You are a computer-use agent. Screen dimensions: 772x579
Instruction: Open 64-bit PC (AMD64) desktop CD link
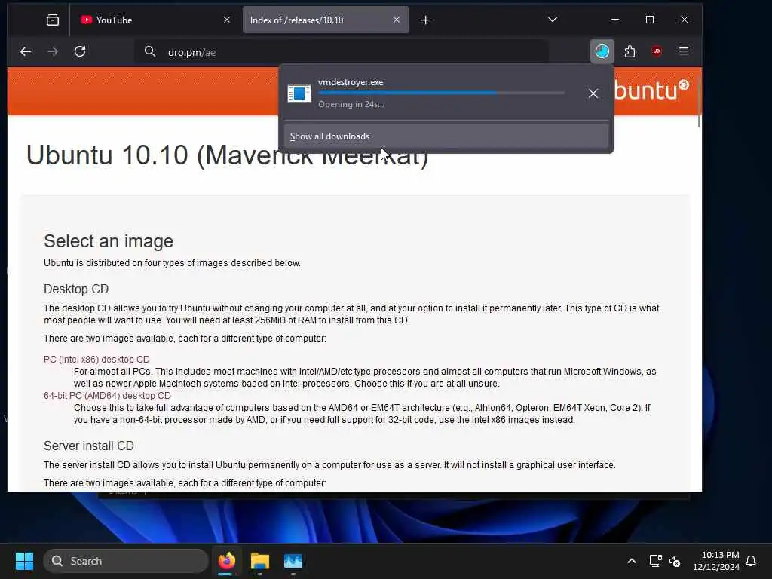[107, 396]
